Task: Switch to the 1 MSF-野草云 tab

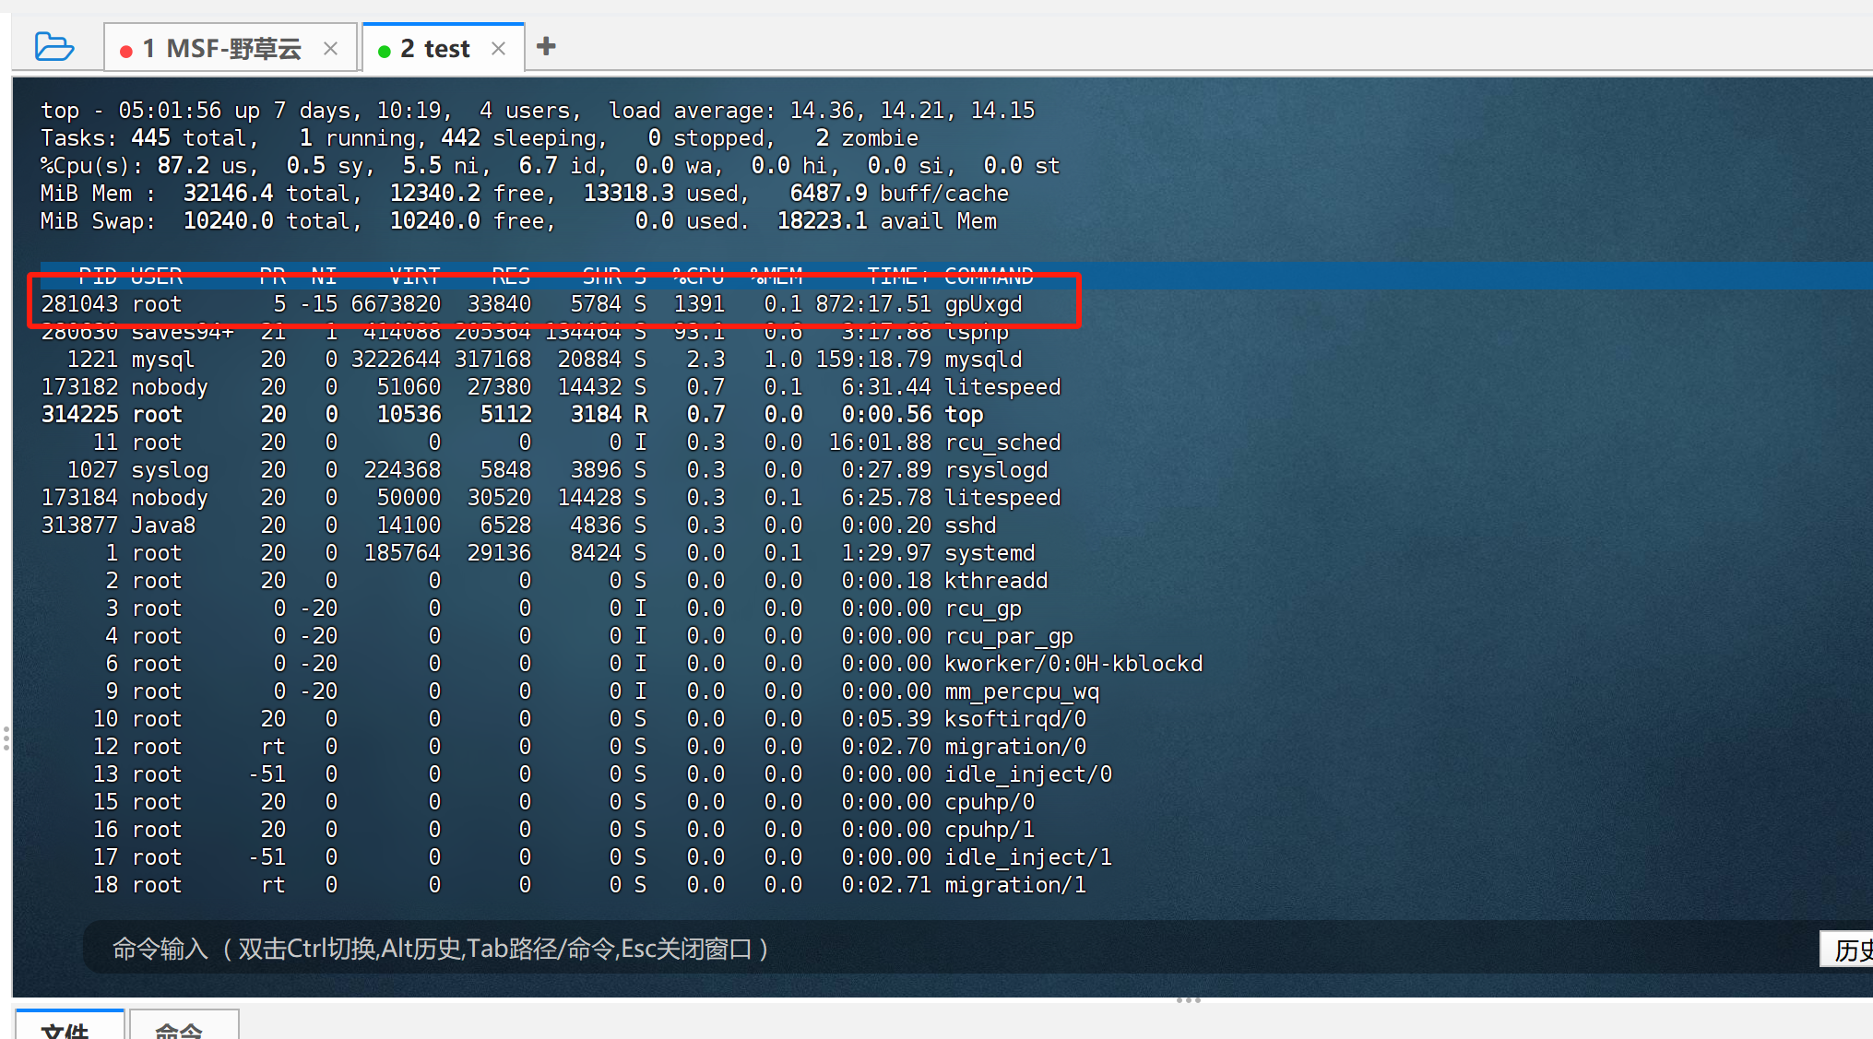Action: click(x=221, y=49)
